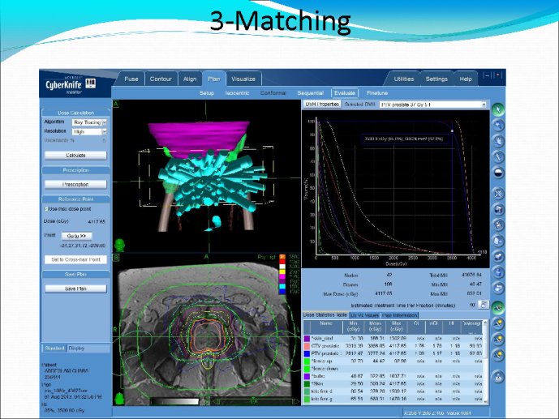
Task: Click the Go to >> button
Action: point(76,236)
